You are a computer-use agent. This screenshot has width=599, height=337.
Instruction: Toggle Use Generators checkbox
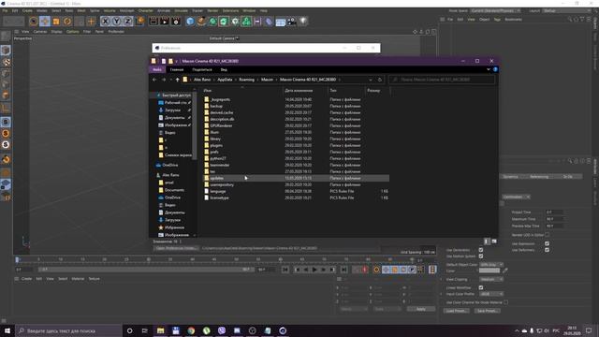tap(481, 250)
